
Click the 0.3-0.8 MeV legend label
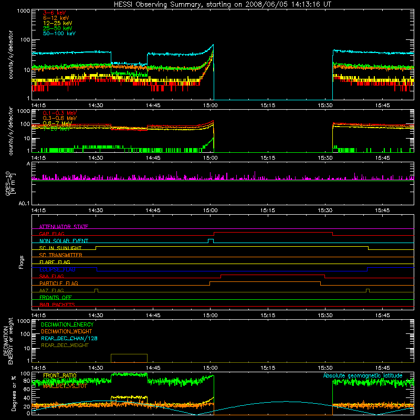pyautogui.click(x=60, y=118)
